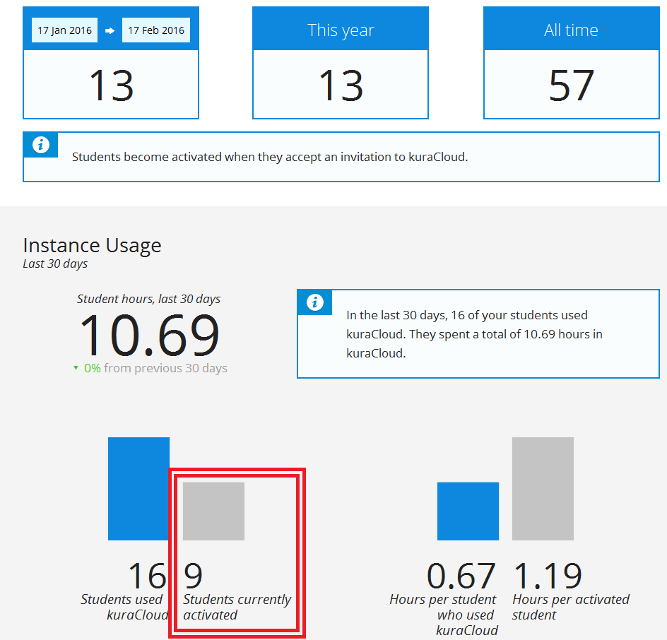Click the blue Students used kuraCloud bar
Image resolution: width=667 pixels, height=640 pixels.
click(x=138, y=488)
